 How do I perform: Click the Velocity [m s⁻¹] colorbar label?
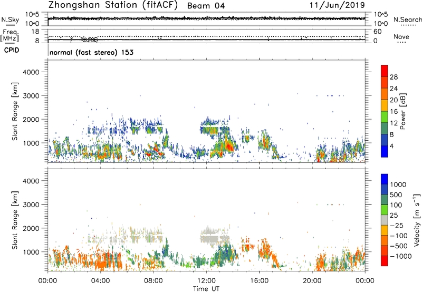417,220
